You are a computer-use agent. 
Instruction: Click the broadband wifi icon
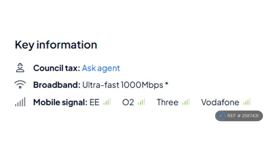[20, 84]
